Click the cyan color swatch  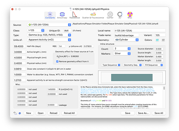click(157, 40)
